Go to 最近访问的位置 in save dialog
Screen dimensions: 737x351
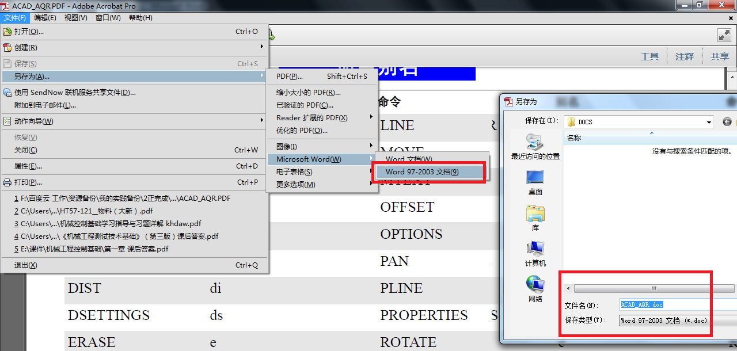pos(535,147)
